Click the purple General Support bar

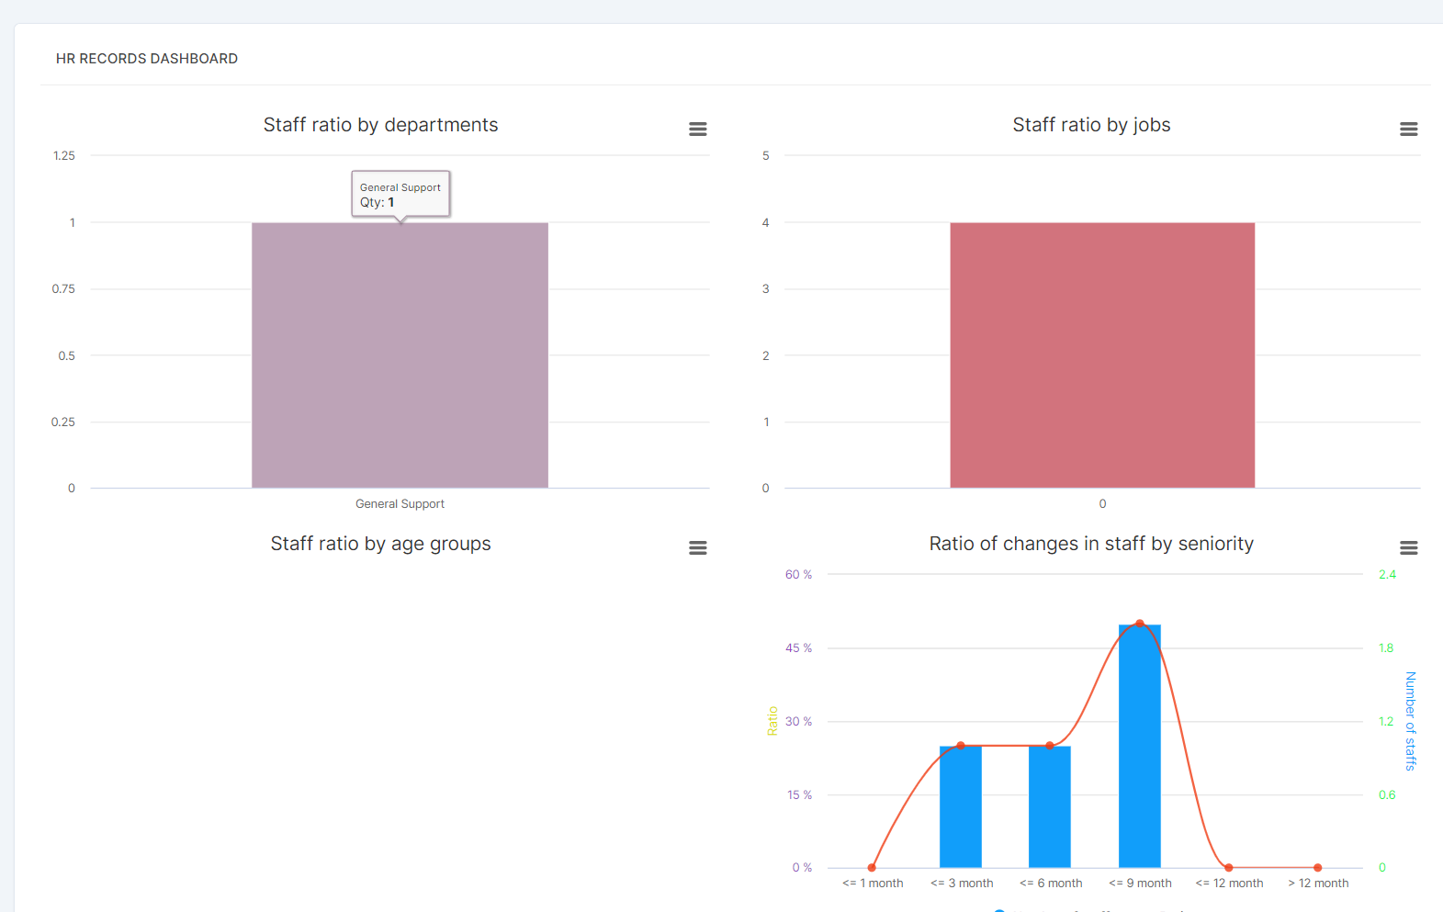(400, 358)
